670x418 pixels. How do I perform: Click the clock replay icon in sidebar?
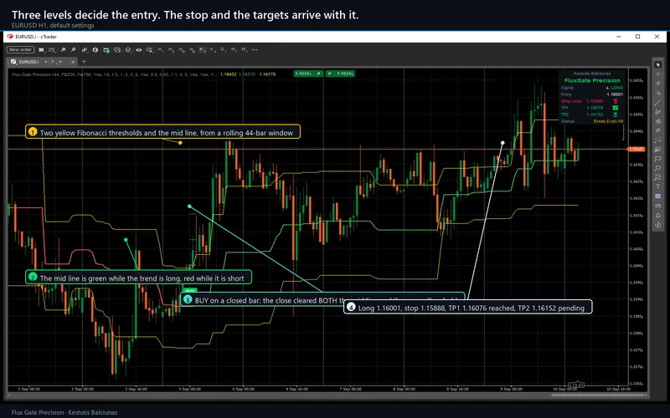[x=658, y=224]
